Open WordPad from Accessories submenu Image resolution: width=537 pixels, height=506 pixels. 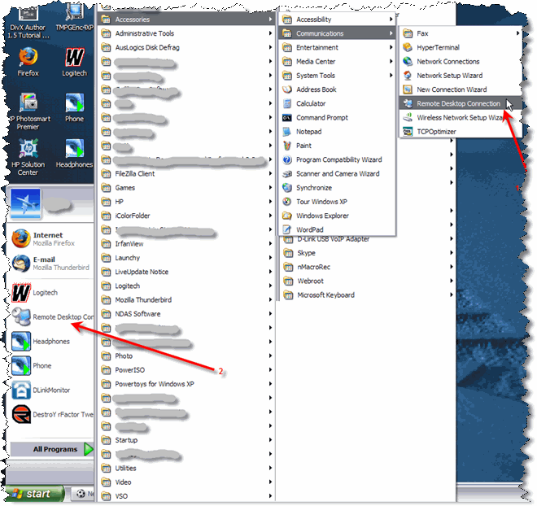point(309,230)
